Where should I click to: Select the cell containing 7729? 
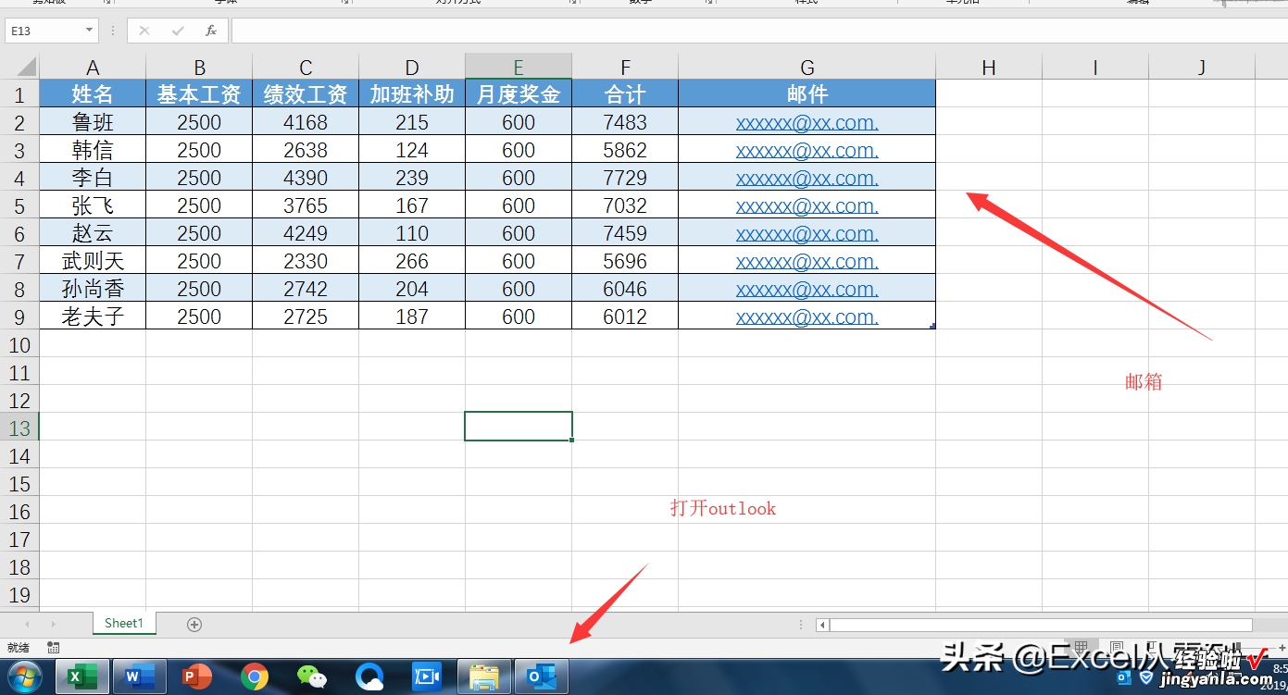(625, 178)
